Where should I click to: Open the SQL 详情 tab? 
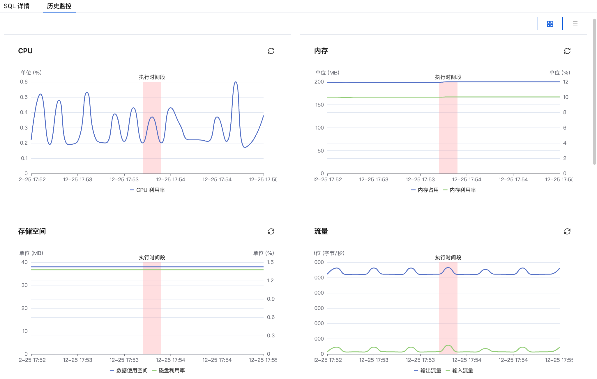click(17, 6)
